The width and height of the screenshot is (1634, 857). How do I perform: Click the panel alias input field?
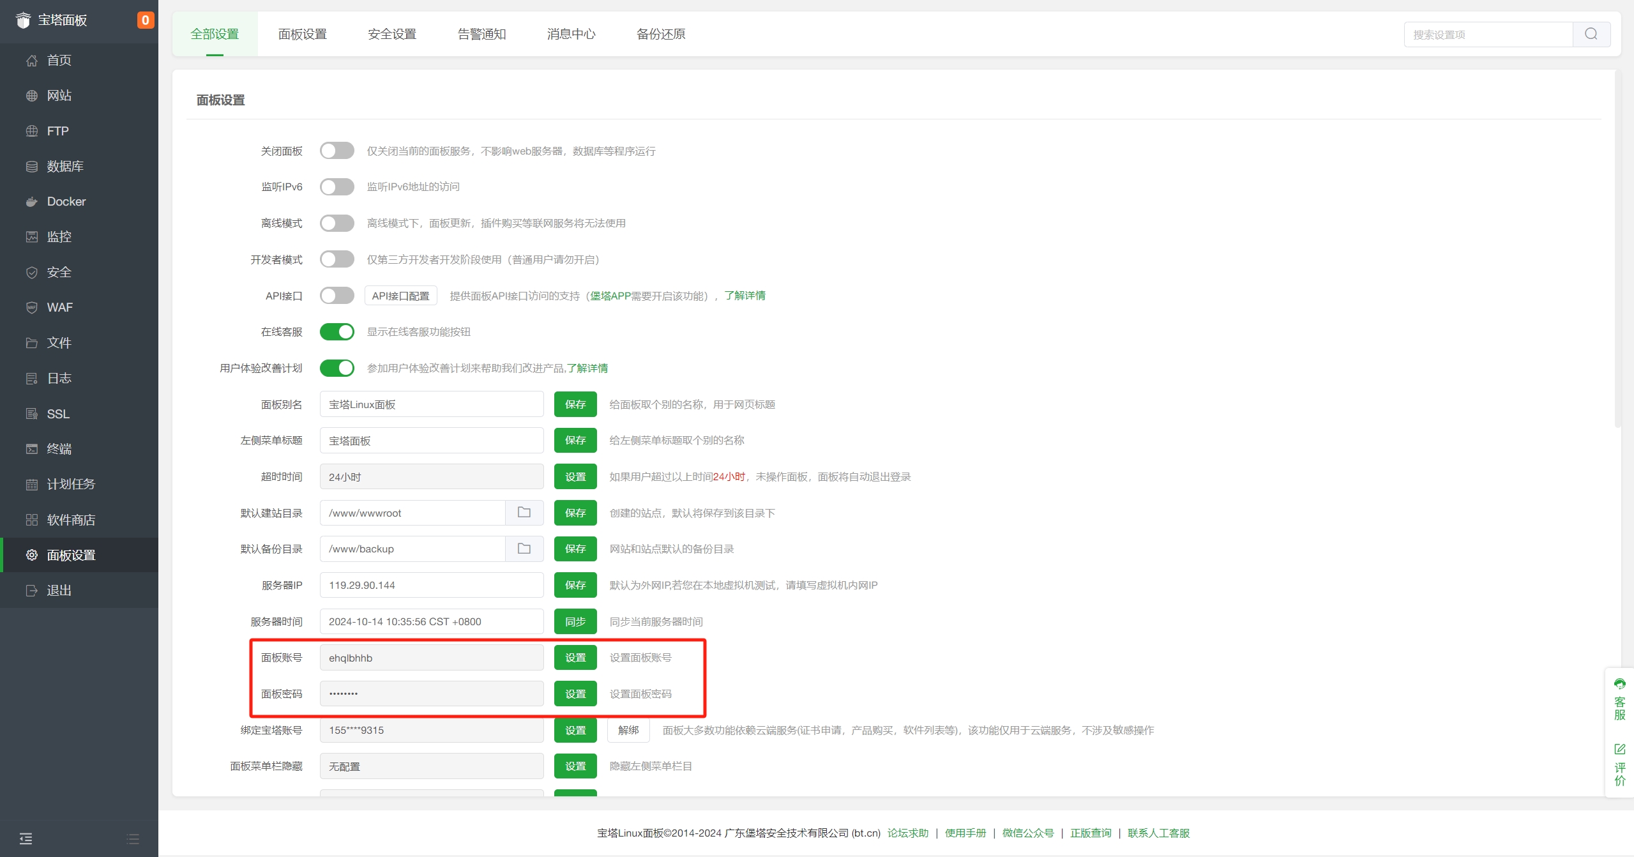431,405
